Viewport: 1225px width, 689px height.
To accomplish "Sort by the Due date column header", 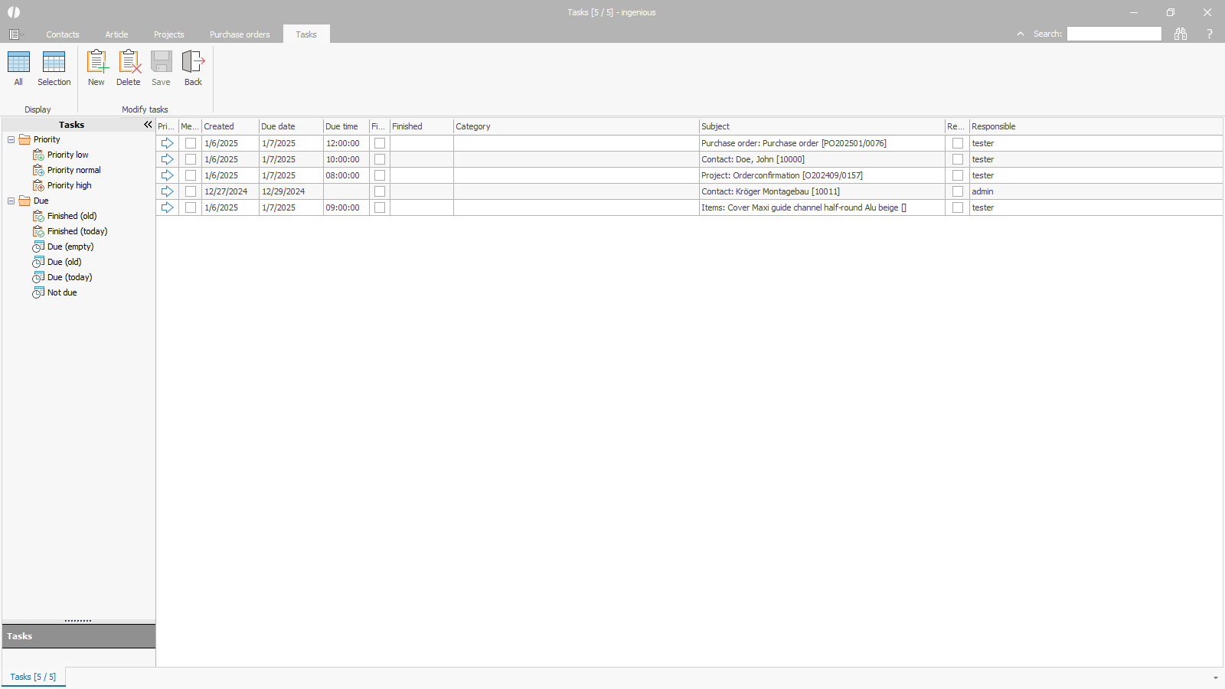I will (290, 126).
